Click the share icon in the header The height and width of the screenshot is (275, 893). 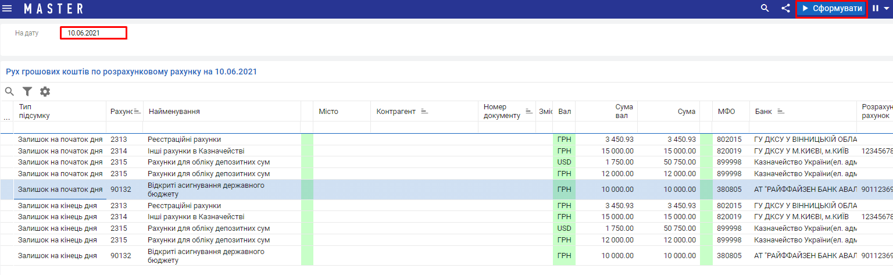[785, 9]
